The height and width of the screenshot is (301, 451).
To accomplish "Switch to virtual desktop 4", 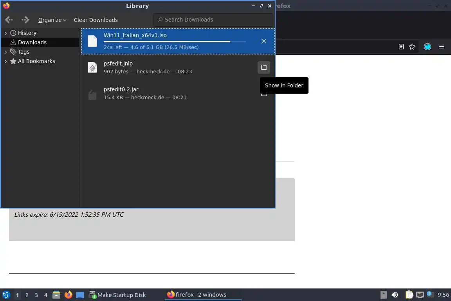I will pyautogui.click(x=46, y=295).
